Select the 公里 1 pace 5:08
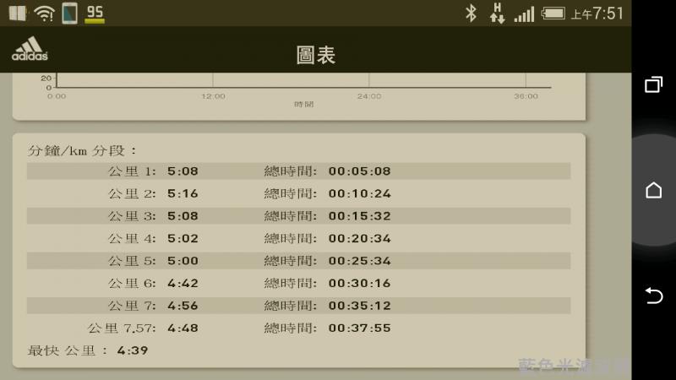676x380 pixels. [x=183, y=171]
